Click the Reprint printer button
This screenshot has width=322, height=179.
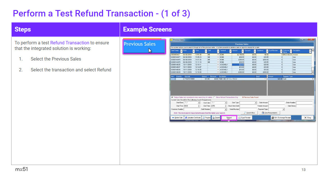coord(216,118)
